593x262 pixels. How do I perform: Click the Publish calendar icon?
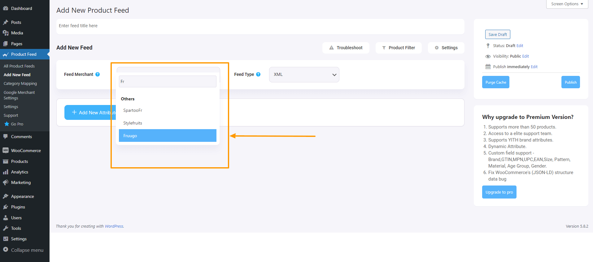[488, 67]
